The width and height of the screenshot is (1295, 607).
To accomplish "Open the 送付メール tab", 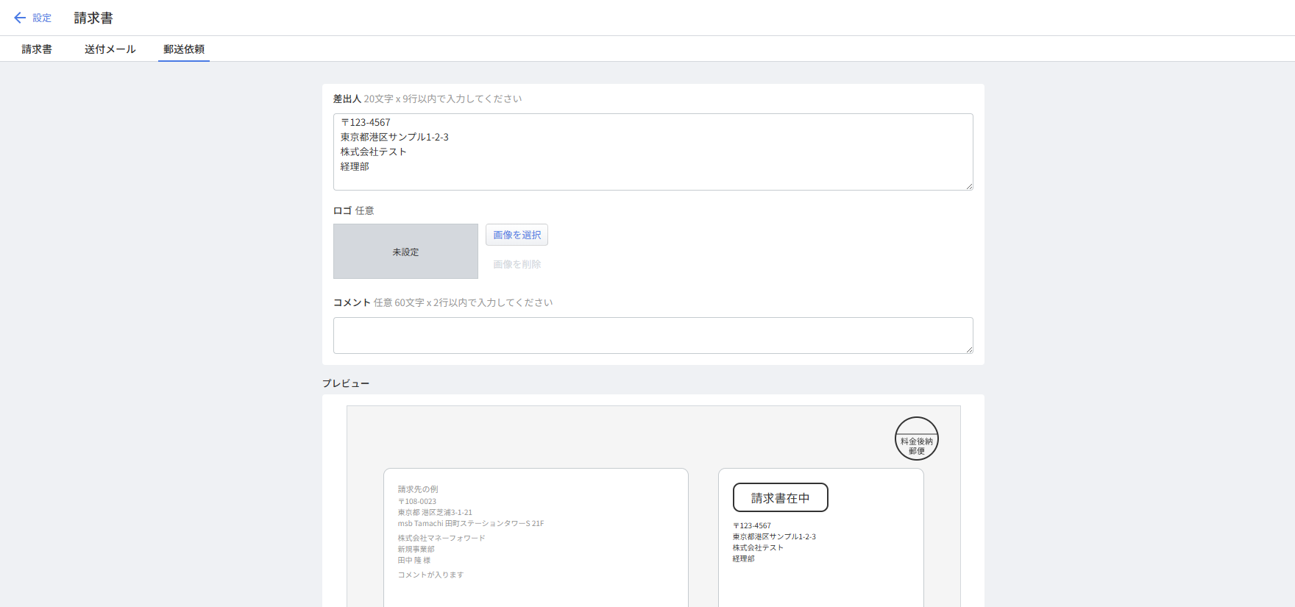I will pyautogui.click(x=110, y=49).
